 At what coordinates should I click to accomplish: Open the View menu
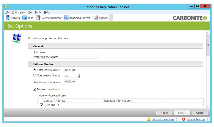23,12
